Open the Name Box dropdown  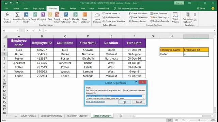tap(17, 30)
